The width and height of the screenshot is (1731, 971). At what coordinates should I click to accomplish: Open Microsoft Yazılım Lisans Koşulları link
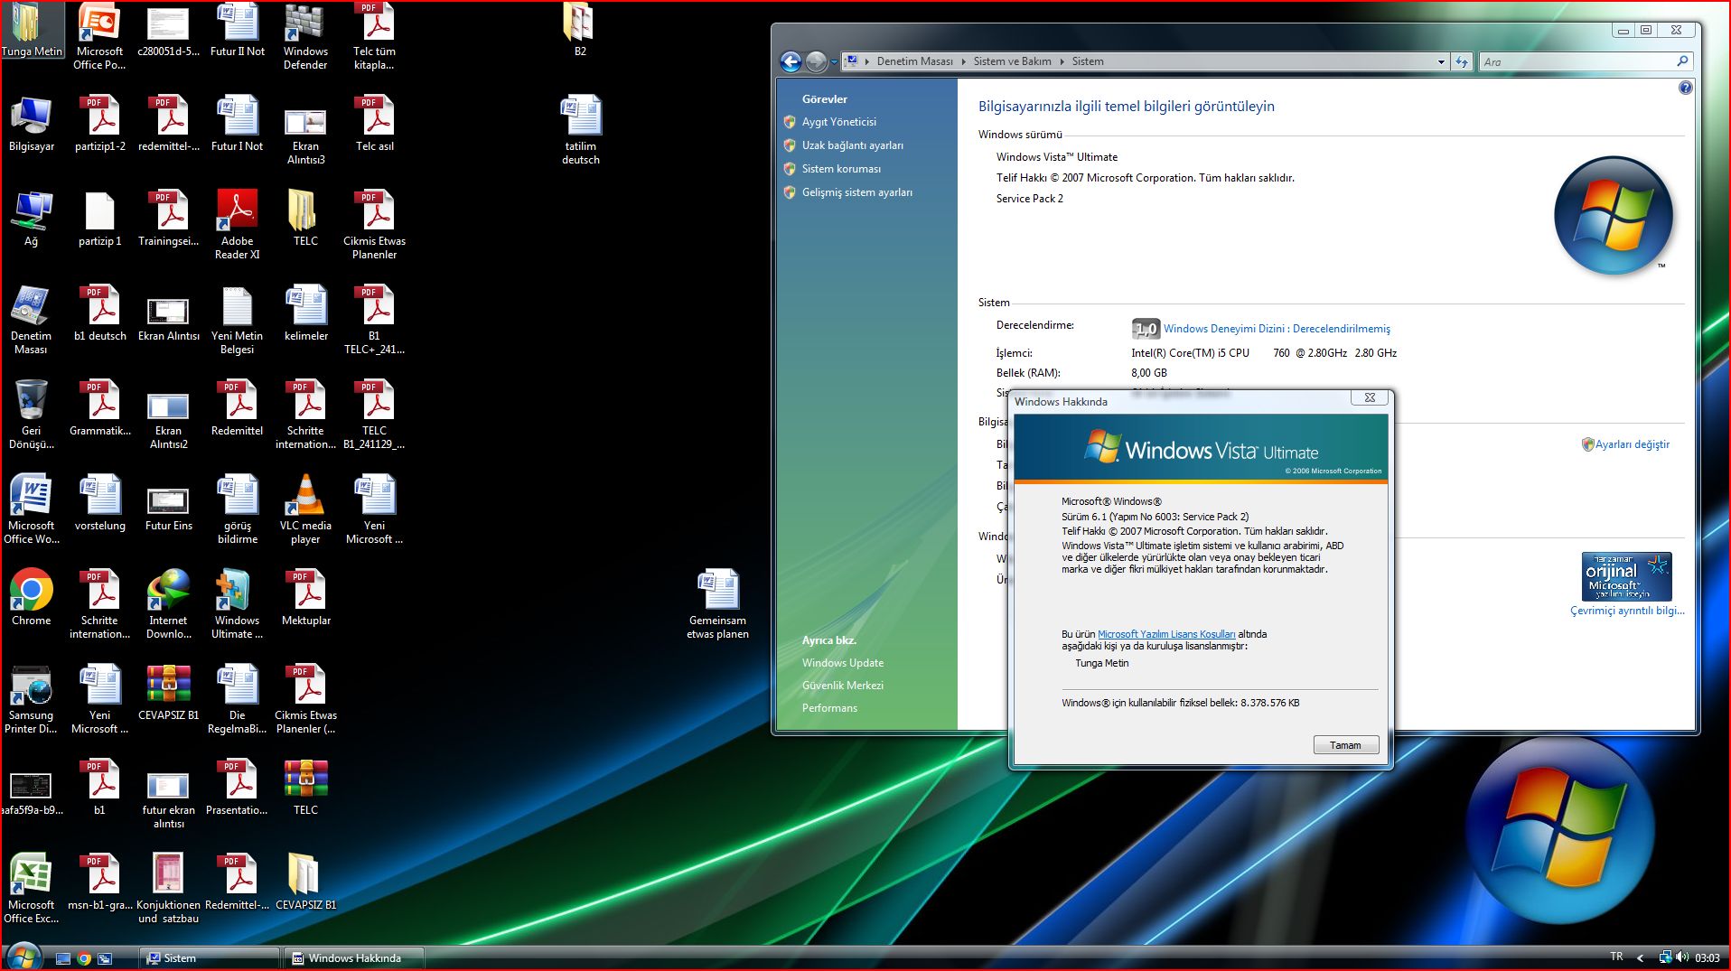[1166, 634]
